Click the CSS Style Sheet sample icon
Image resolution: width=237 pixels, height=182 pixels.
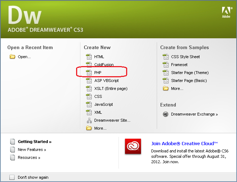pos(166,57)
